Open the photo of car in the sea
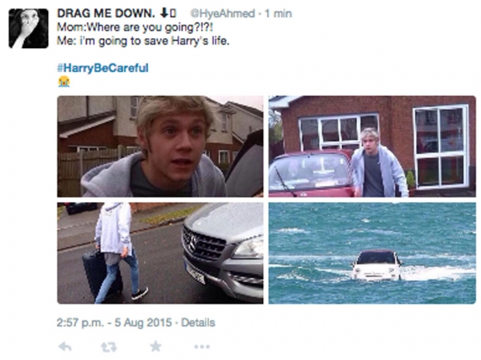This screenshot has height=360, width=481. (372, 253)
